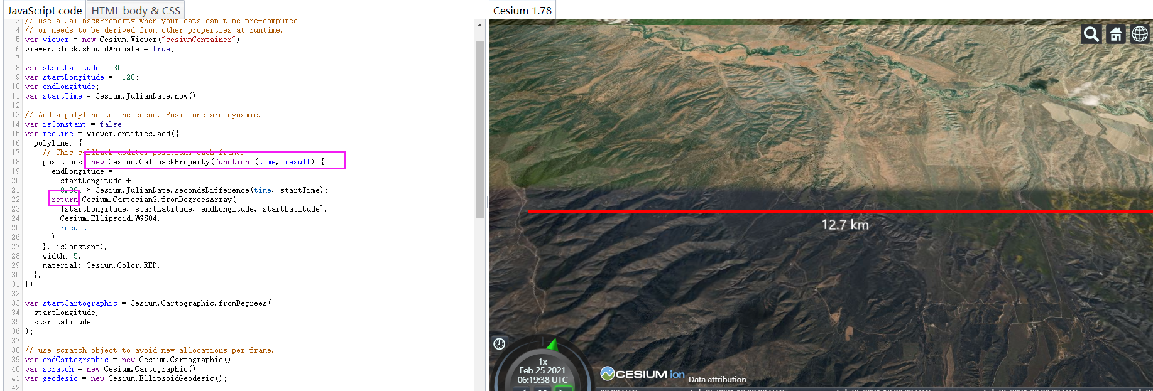The image size is (1153, 391).
Task: Click the timeline bar at the bottom
Action: (873, 389)
